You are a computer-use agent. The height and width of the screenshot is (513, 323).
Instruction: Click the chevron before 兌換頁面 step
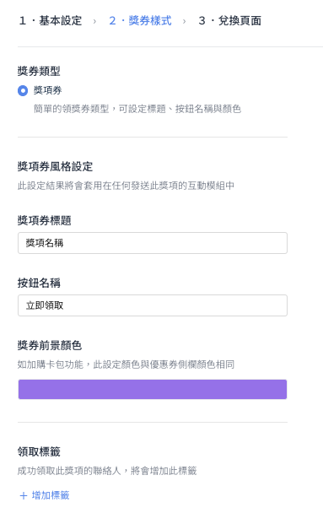coord(185,21)
